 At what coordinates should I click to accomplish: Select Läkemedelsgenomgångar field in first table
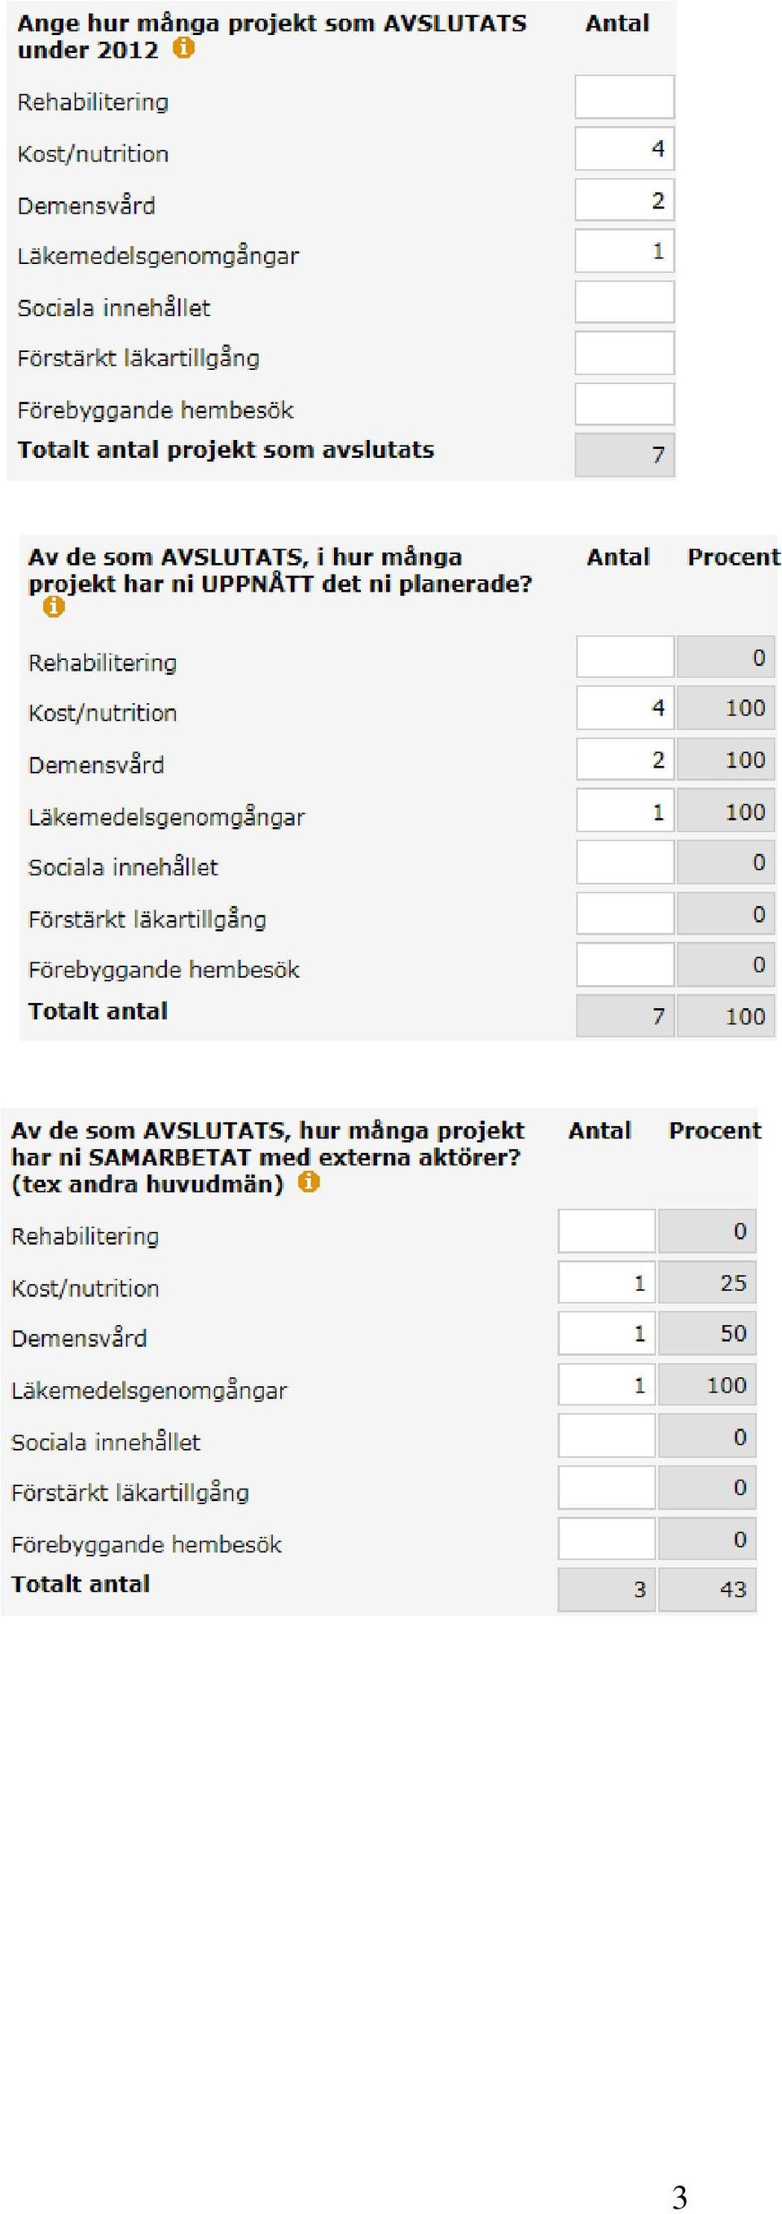pyautogui.click(x=625, y=251)
